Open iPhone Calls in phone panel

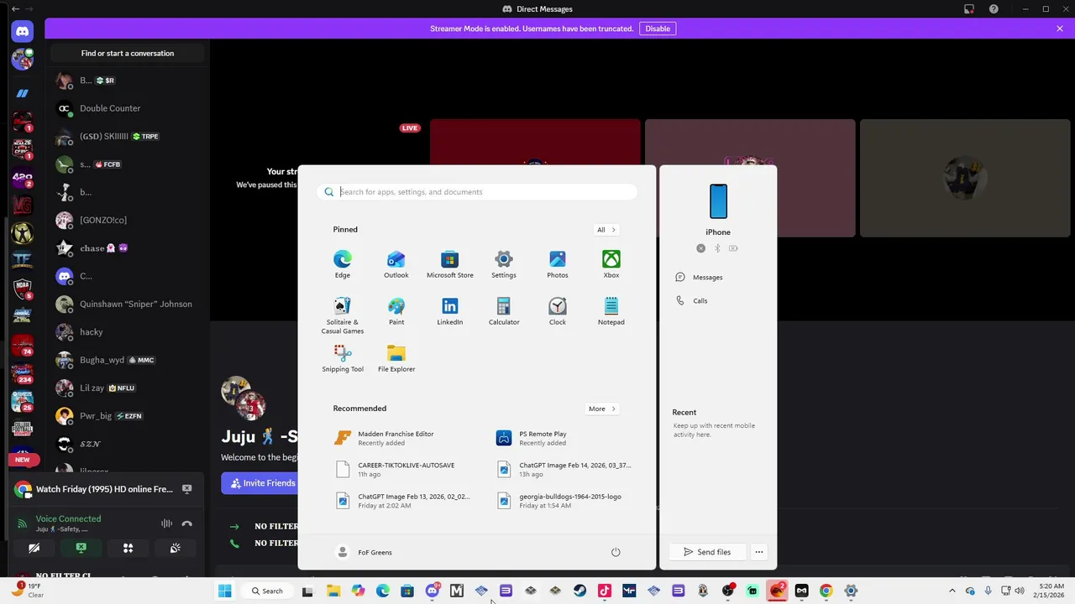[692, 300]
